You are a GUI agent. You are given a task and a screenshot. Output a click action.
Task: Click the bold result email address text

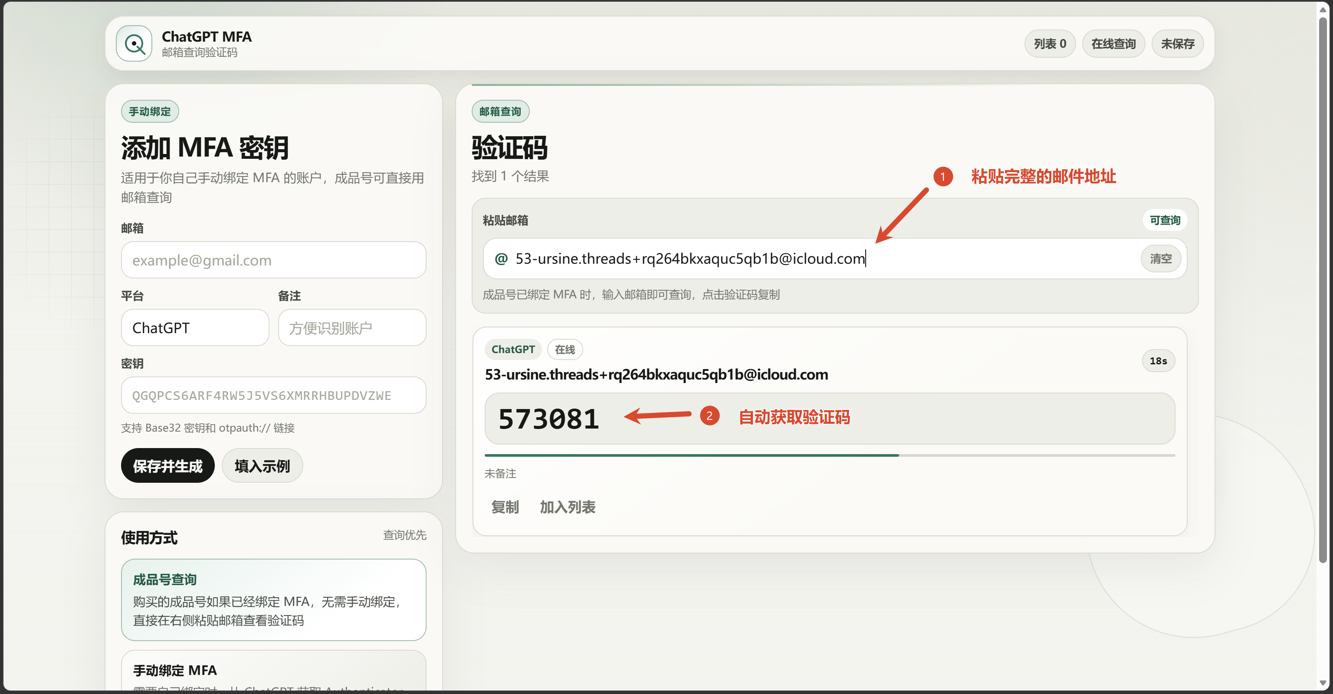(656, 374)
